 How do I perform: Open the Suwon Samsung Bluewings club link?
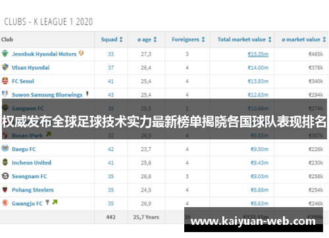pos(47,95)
